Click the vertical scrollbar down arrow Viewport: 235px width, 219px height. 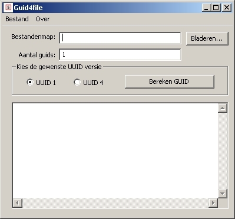(x=223, y=194)
